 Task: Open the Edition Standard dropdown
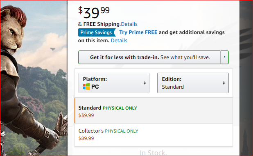pos(193,83)
